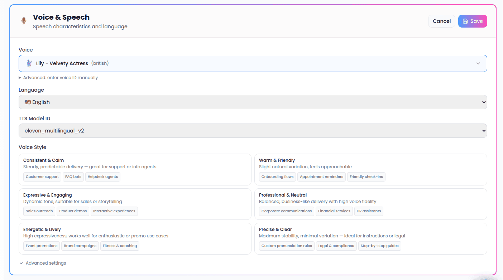This screenshot has width=503, height=280.
Task: Pick the Energetic & Lively voice style
Action: point(135,238)
